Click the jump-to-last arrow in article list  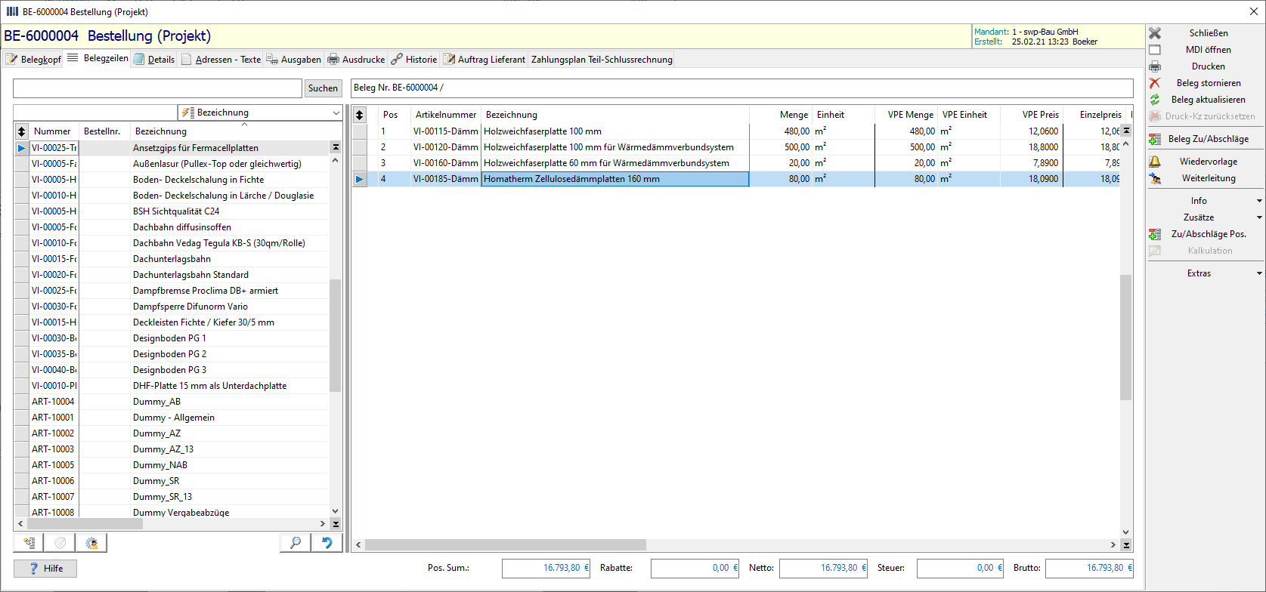tap(336, 523)
